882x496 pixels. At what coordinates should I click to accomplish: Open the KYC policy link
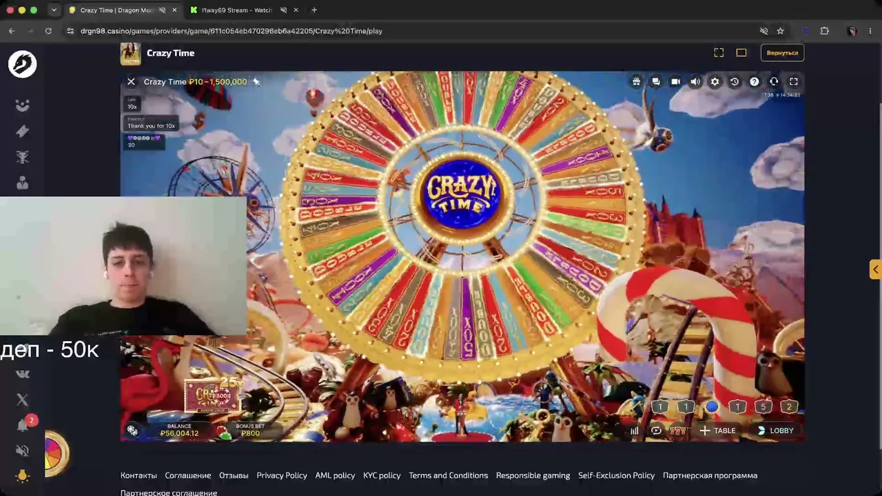click(382, 475)
